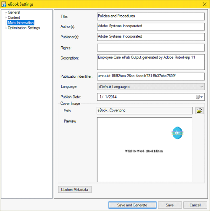
Task: Click the empty Rights field
Action: click(x=150, y=48)
